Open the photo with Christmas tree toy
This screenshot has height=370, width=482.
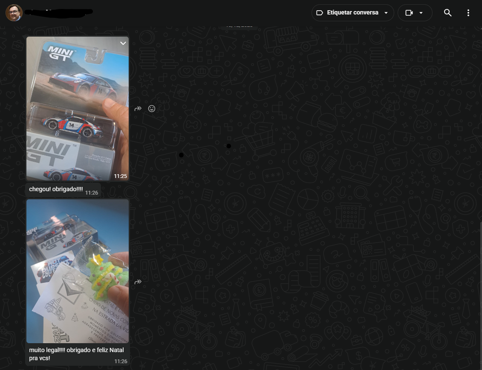pyautogui.click(x=77, y=271)
